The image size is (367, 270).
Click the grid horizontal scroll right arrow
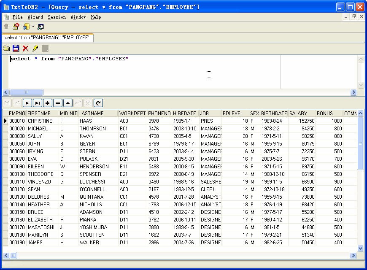(354, 256)
